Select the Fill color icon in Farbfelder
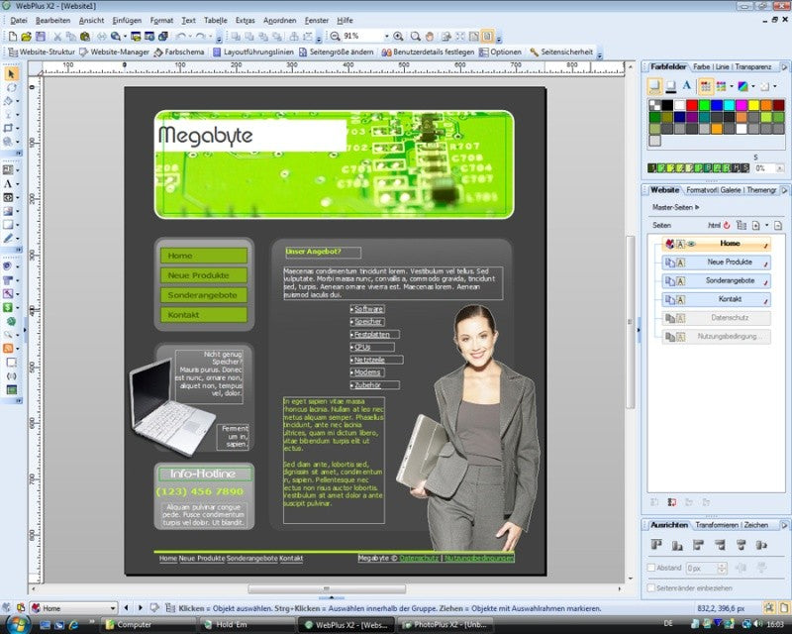 pyautogui.click(x=654, y=86)
